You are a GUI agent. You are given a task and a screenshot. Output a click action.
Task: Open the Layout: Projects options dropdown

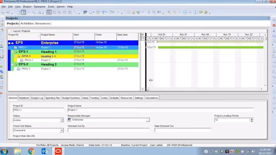click(x=11, y=31)
